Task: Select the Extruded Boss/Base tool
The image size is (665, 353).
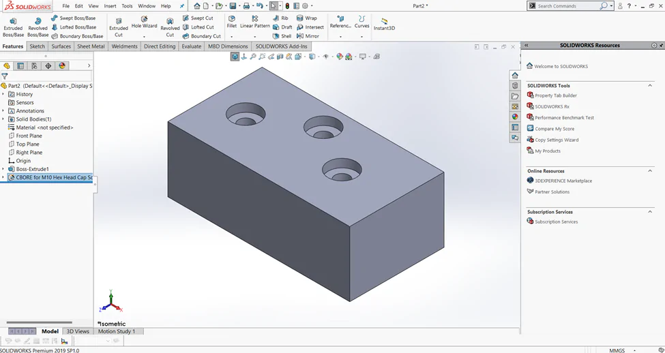Action: coord(13,27)
